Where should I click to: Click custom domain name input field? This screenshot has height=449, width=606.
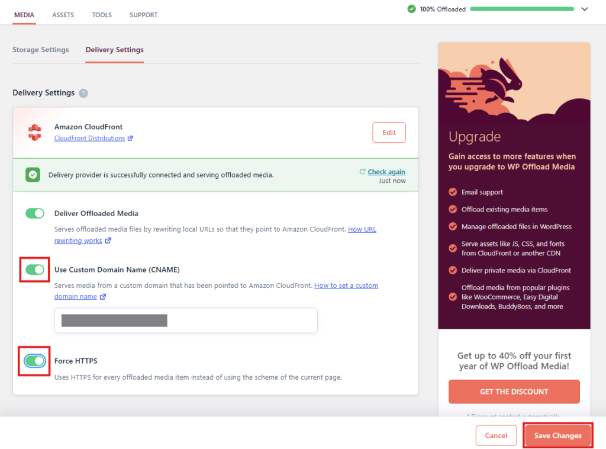pyautogui.click(x=186, y=320)
